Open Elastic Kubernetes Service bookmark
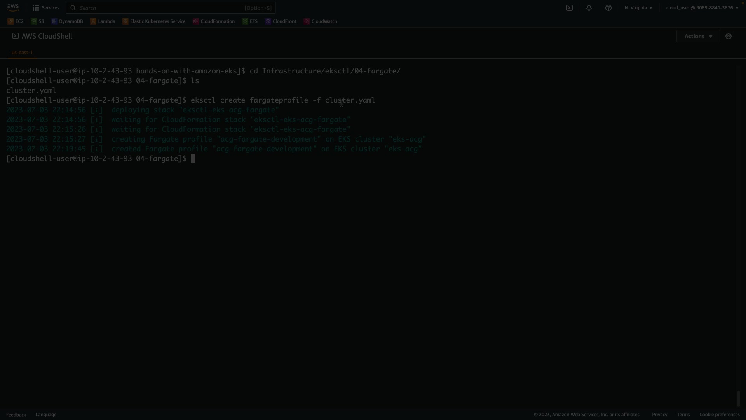Screen dimensions: 746x420 154,21
